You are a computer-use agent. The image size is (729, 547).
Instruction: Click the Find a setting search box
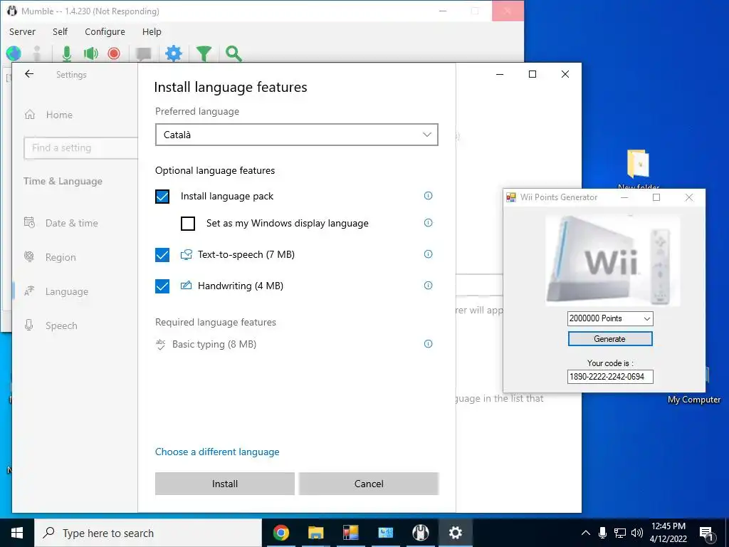[81, 148]
